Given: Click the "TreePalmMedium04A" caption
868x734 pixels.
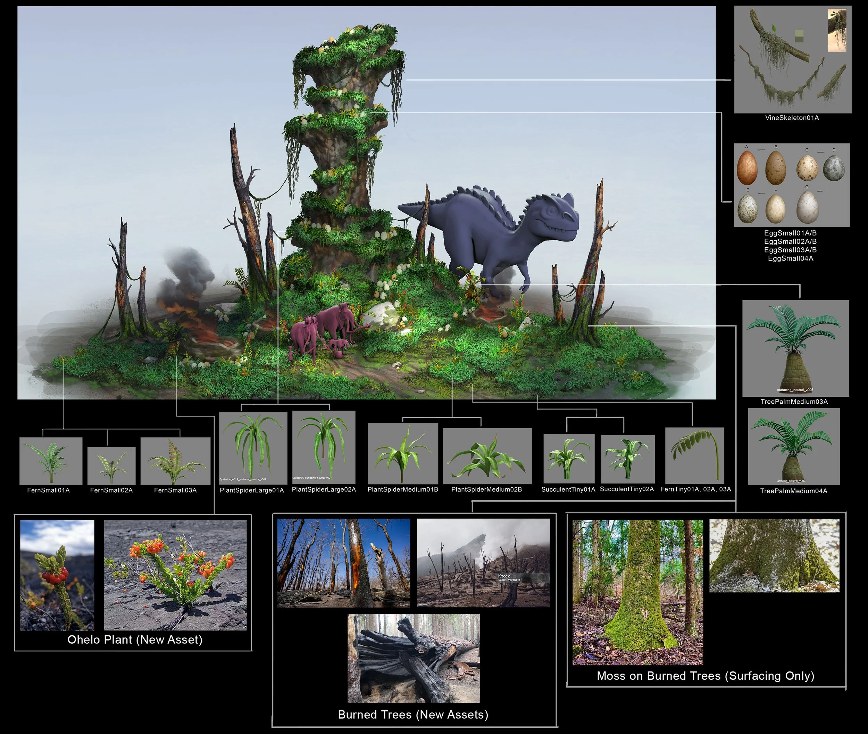Looking at the screenshot, I should 794,491.
